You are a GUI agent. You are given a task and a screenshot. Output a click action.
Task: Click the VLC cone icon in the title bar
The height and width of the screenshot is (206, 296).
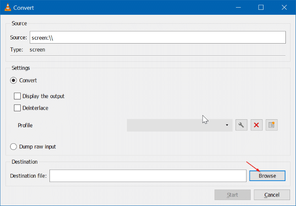pos(8,8)
